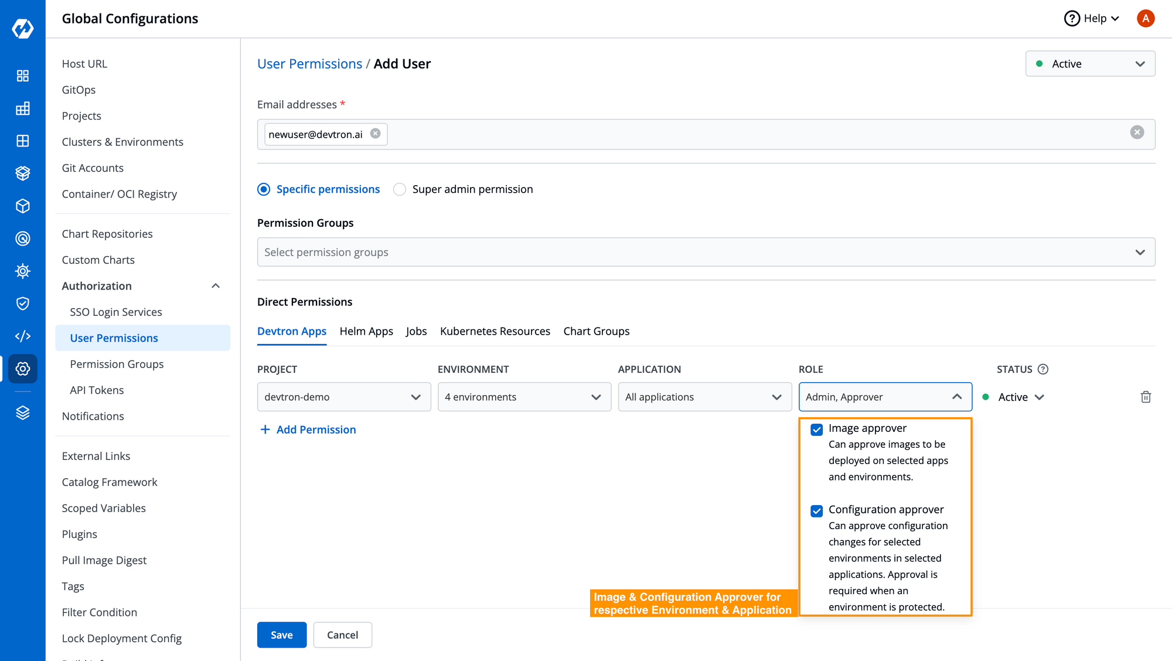Open Notifications settings
The image size is (1172, 661).
[93, 416]
